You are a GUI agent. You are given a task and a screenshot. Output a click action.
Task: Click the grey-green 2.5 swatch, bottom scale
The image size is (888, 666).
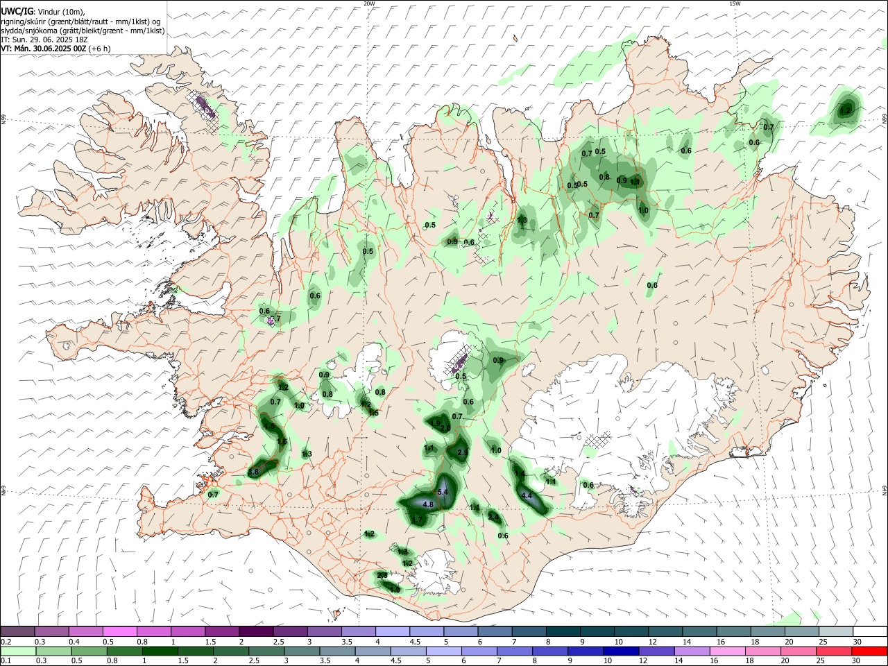click(266, 651)
